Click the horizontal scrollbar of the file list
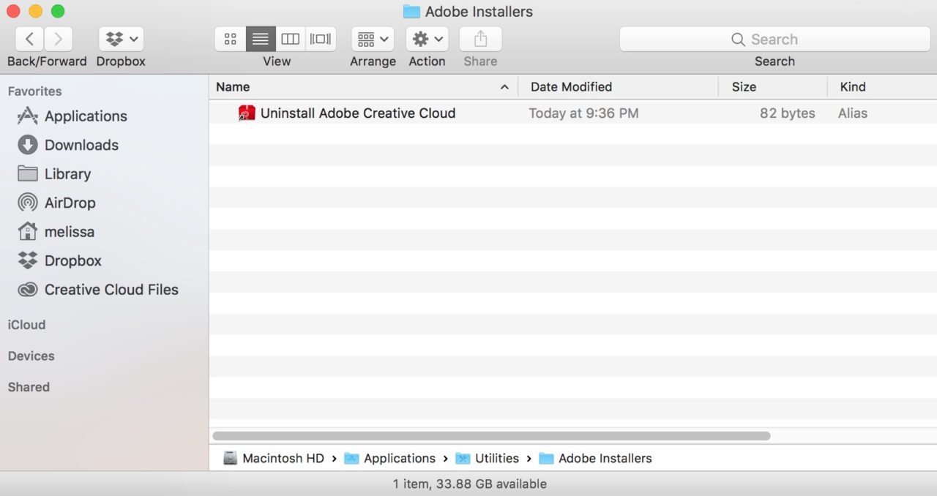Image resolution: width=937 pixels, height=496 pixels. [491, 435]
